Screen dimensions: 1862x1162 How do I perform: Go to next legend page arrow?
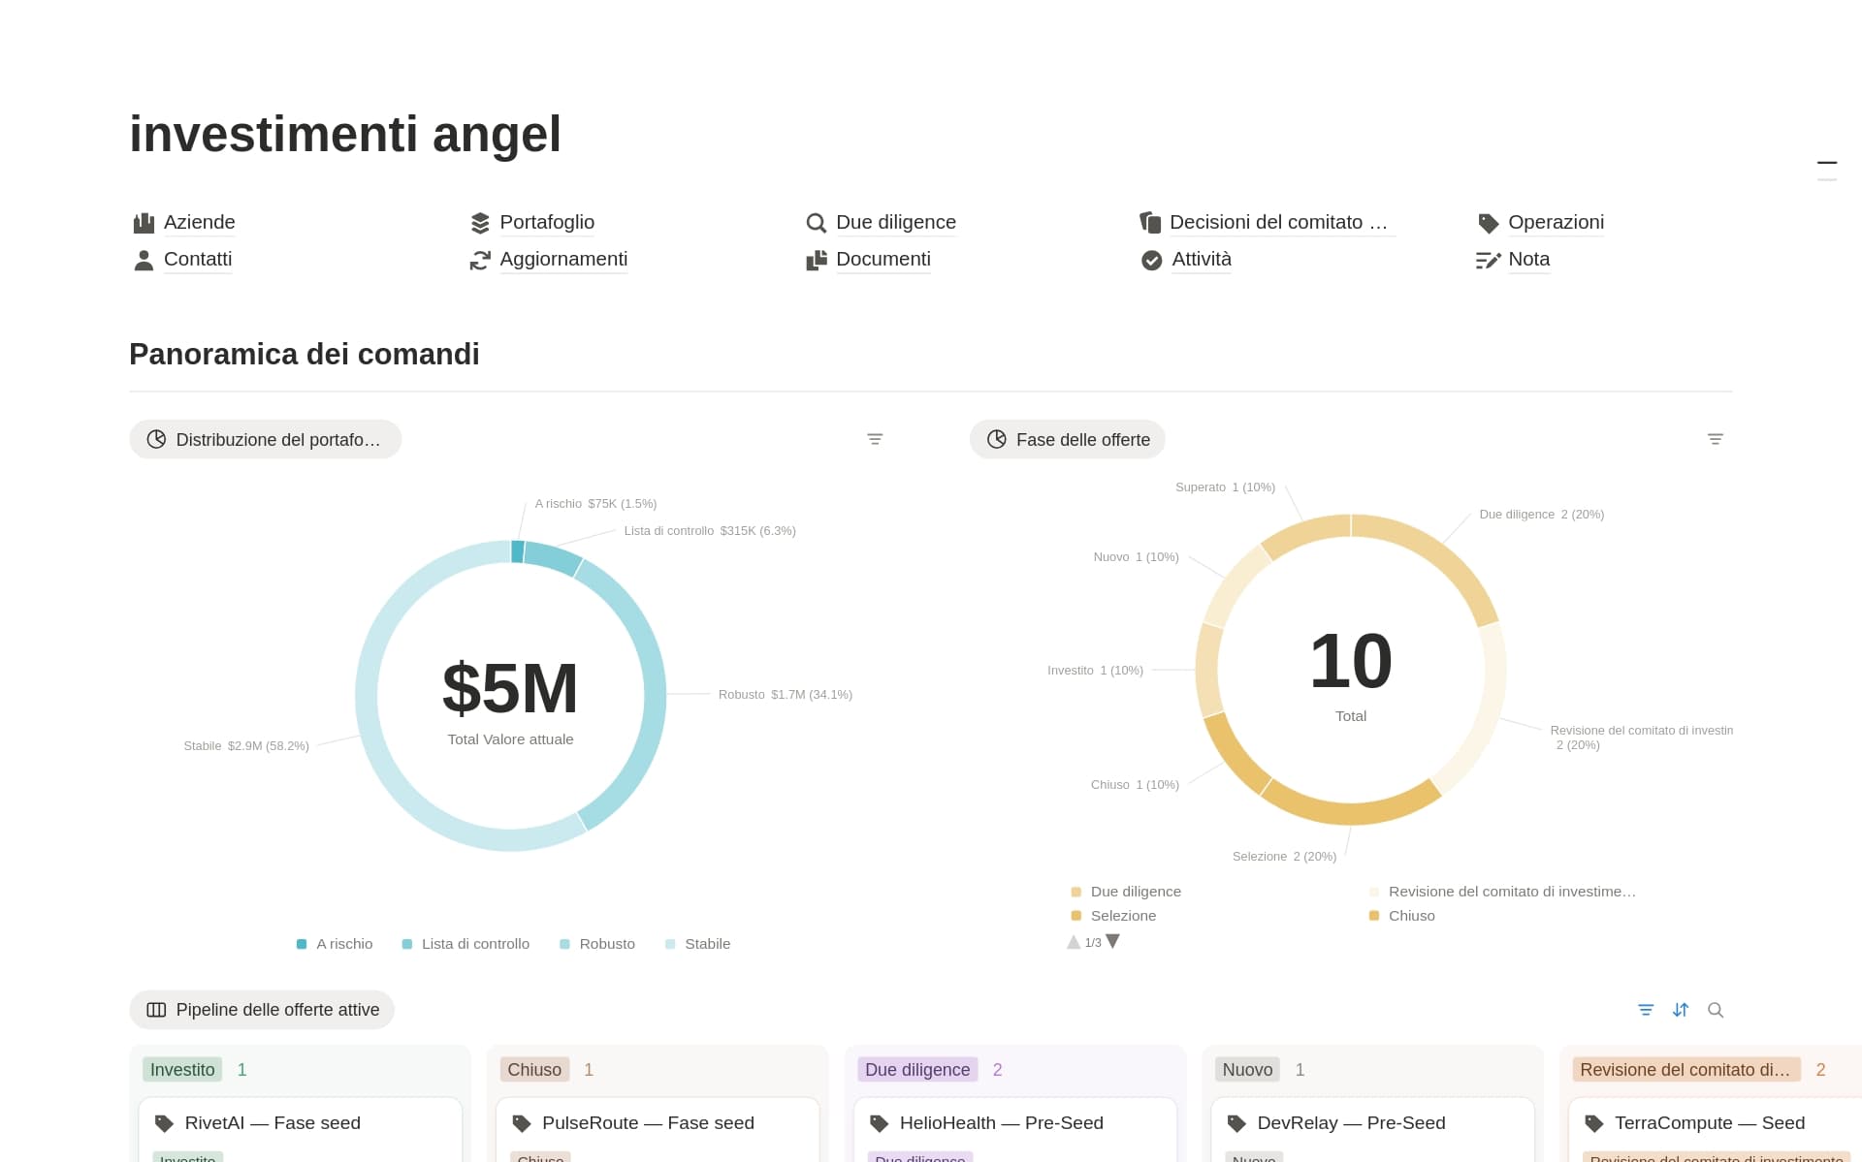click(x=1113, y=941)
